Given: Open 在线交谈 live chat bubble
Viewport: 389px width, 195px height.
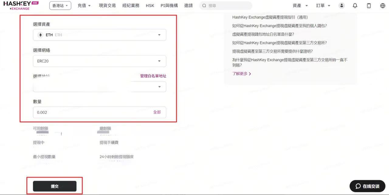Looking at the screenshot, I should coord(367,186).
